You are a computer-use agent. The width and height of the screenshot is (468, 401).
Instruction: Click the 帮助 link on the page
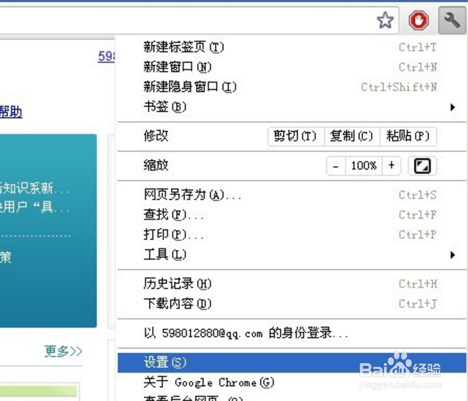(x=11, y=112)
